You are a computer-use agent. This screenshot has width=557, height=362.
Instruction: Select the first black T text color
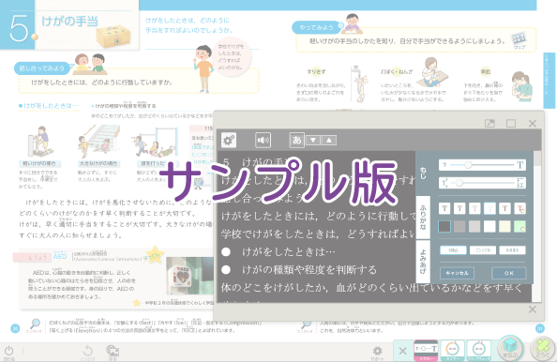[444, 208]
